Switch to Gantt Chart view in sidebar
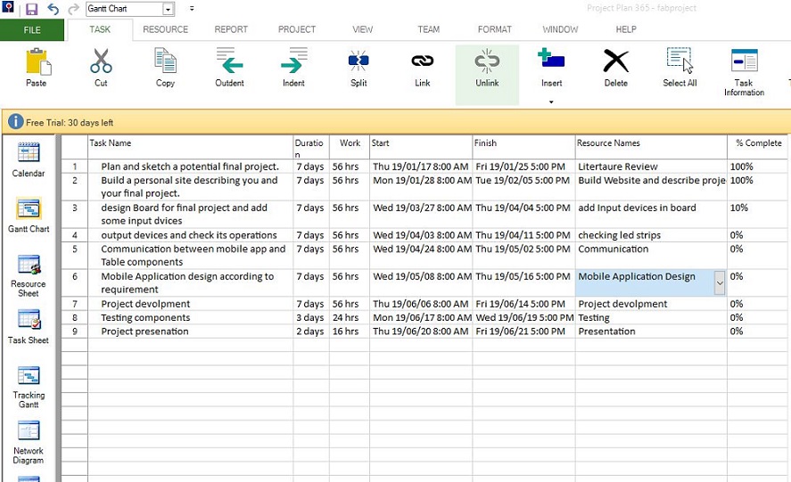 (29, 216)
